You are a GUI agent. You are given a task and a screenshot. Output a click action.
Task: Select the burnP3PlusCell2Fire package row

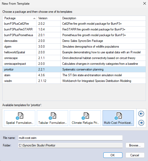pyautogui.click(x=74, y=24)
